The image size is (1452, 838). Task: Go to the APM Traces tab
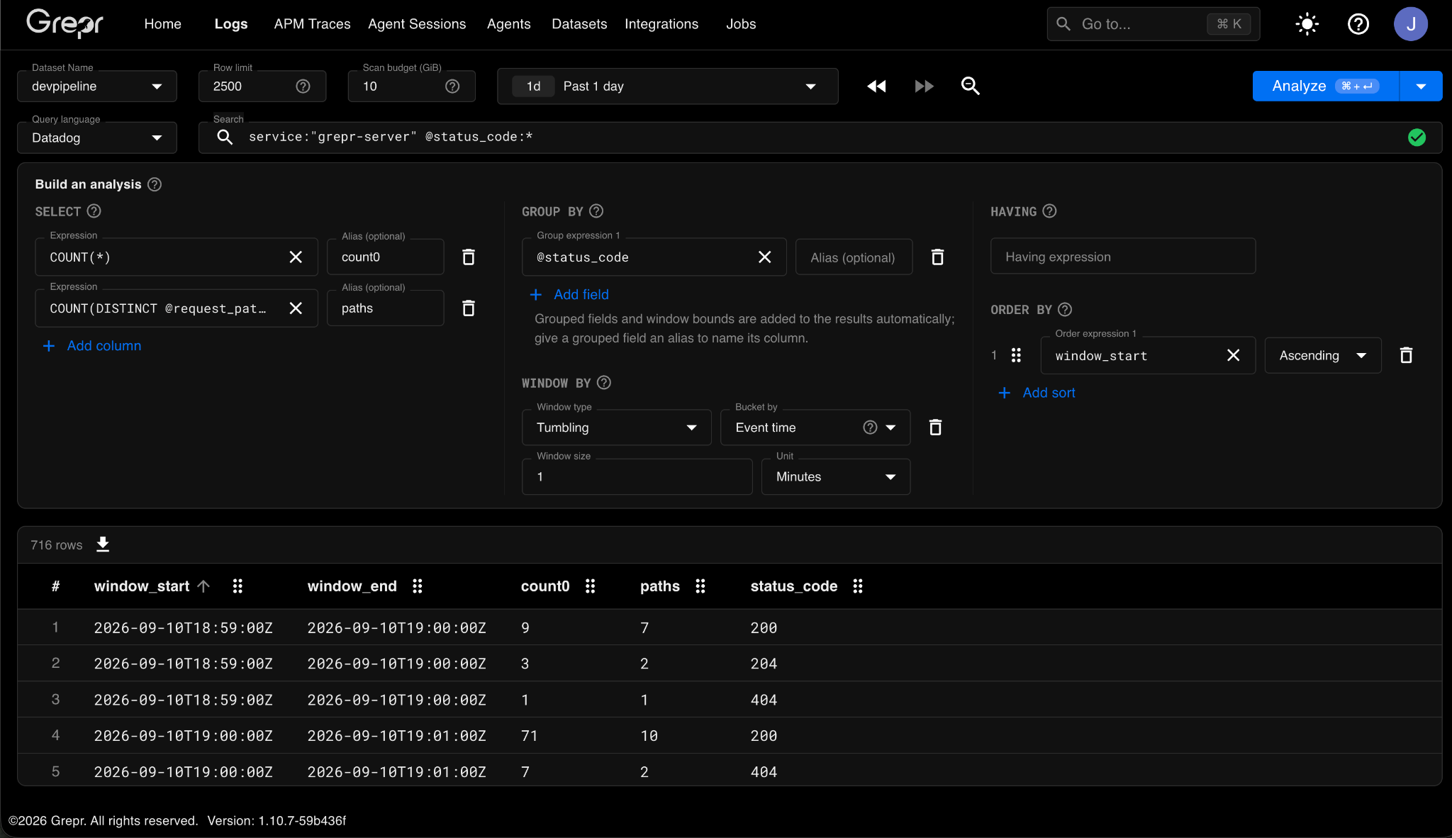pos(312,24)
